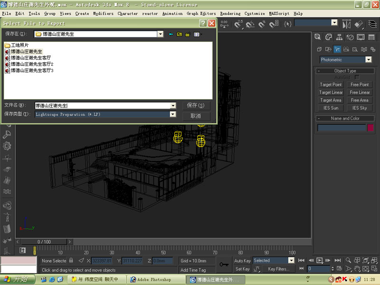Image resolution: width=380 pixels, height=285 pixels.
Task: Toggle Set Key animation mode
Action: (242, 269)
